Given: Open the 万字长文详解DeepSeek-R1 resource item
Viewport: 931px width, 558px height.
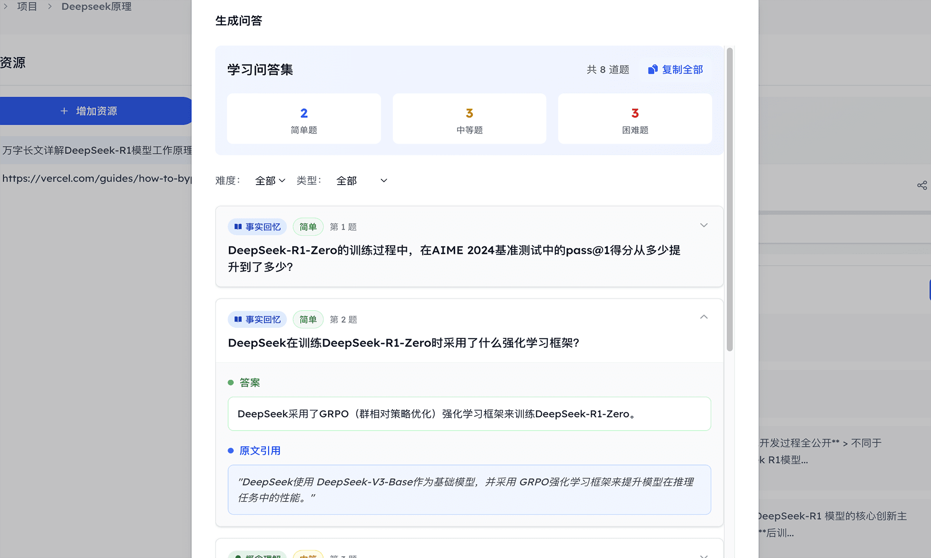Looking at the screenshot, I should [x=96, y=150].
